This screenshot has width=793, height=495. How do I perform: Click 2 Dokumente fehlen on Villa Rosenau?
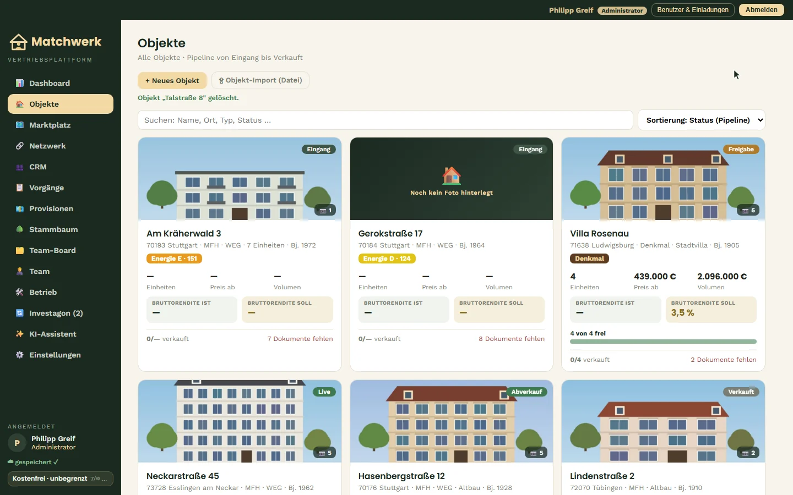point(724,360)
